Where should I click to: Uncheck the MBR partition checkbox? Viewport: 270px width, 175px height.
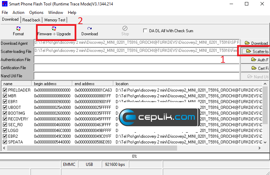[x=5, y=96]
